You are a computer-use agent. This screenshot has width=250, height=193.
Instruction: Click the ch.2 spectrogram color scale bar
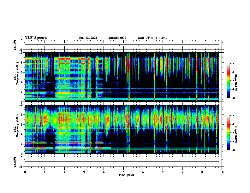228,133
